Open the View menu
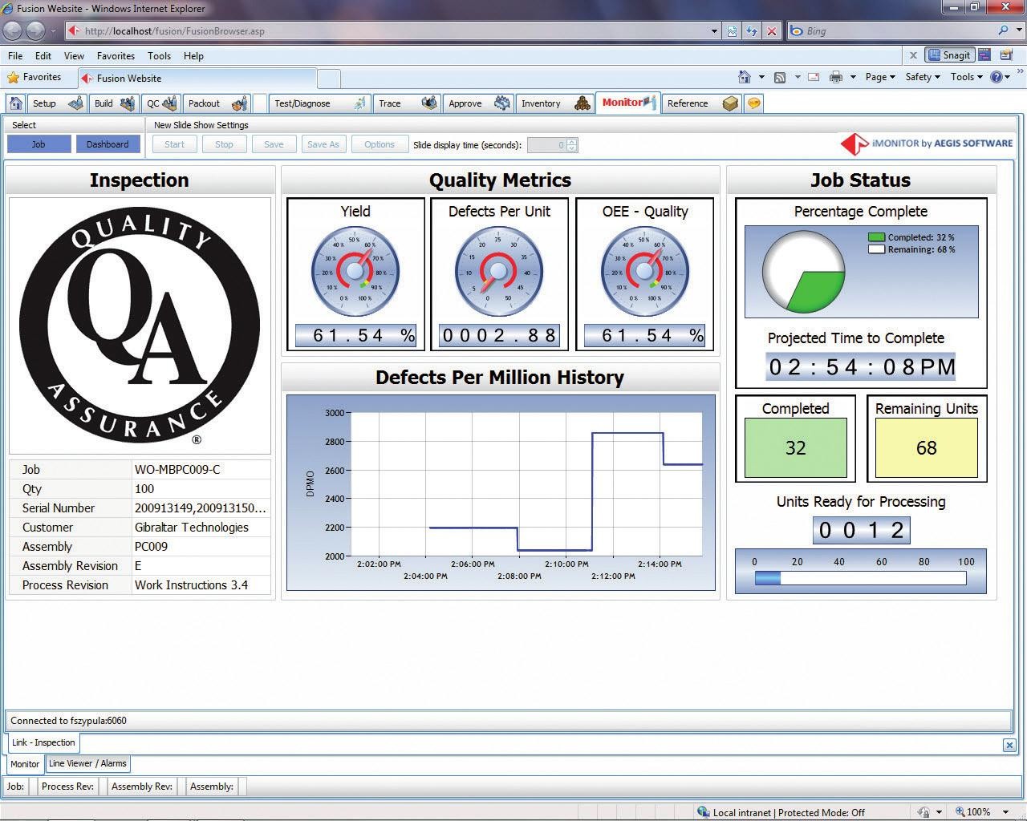1027x821 pixels. click(74, 56)
